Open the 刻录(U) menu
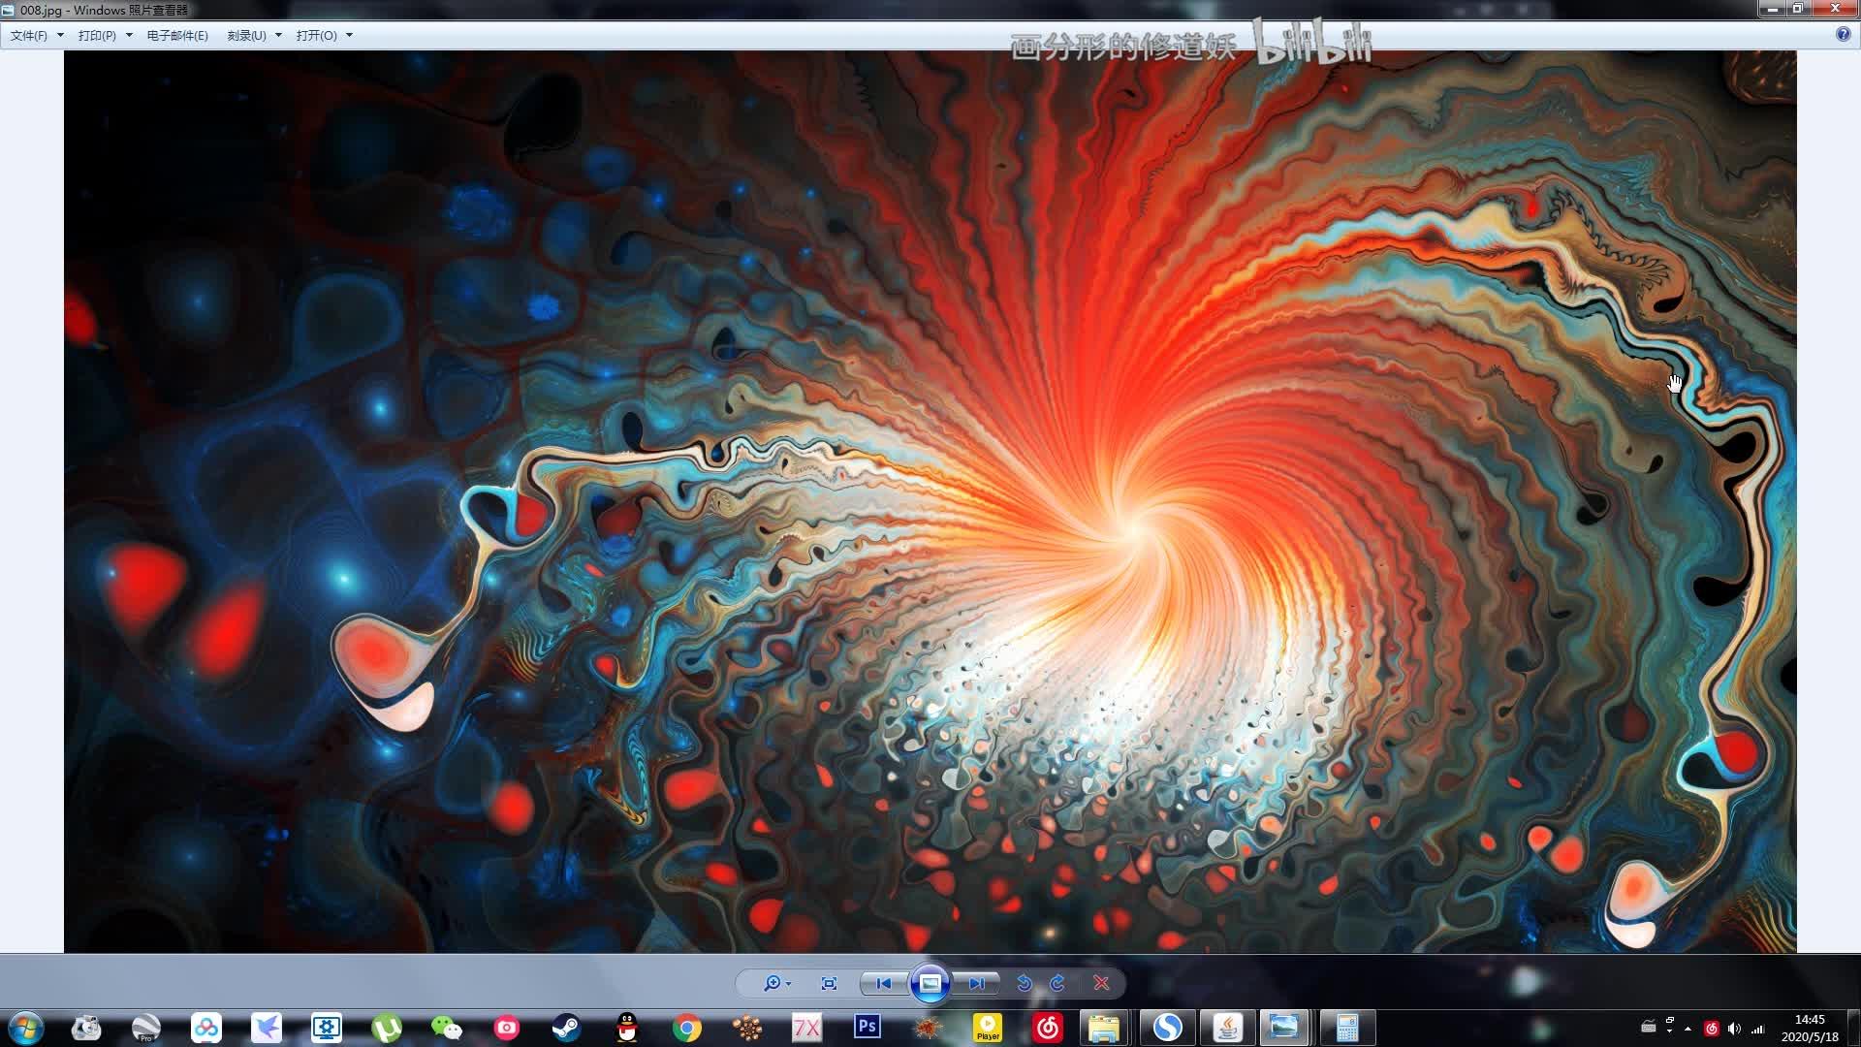 point(246,35)
